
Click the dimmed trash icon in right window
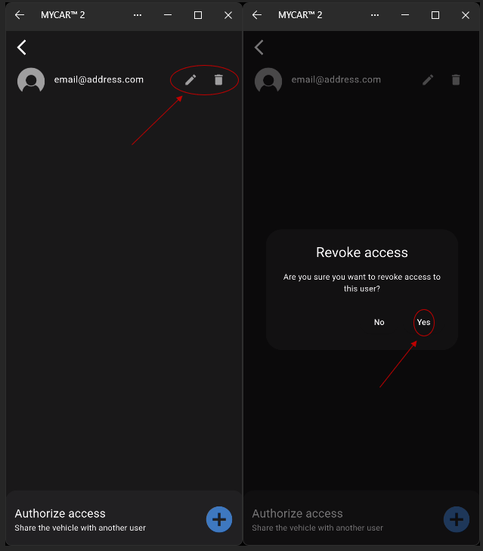tap(456, 80)
